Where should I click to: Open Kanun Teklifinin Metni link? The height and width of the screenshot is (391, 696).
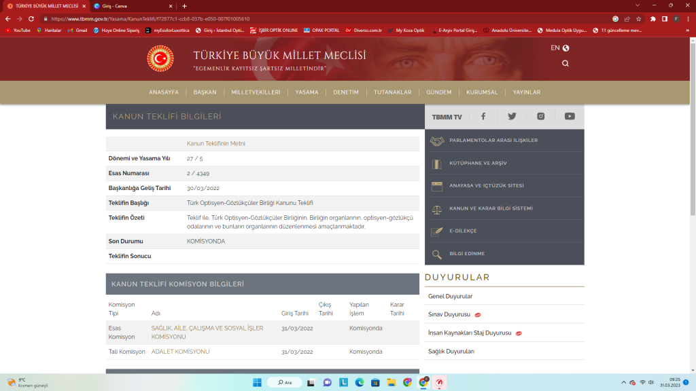pyautogui.click(x=216, y=144)
